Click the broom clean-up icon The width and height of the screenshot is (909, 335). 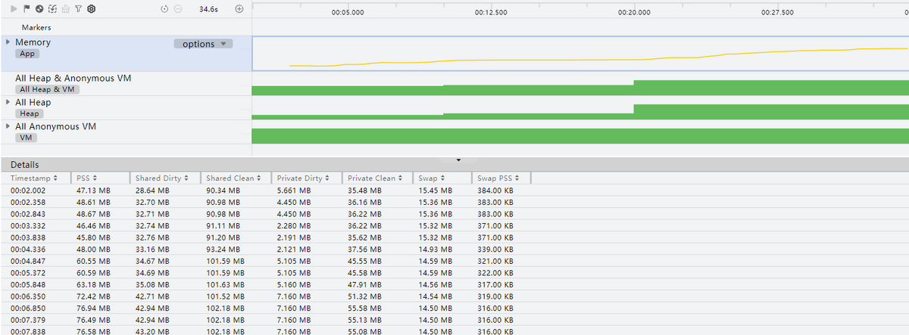click(65, 9)
